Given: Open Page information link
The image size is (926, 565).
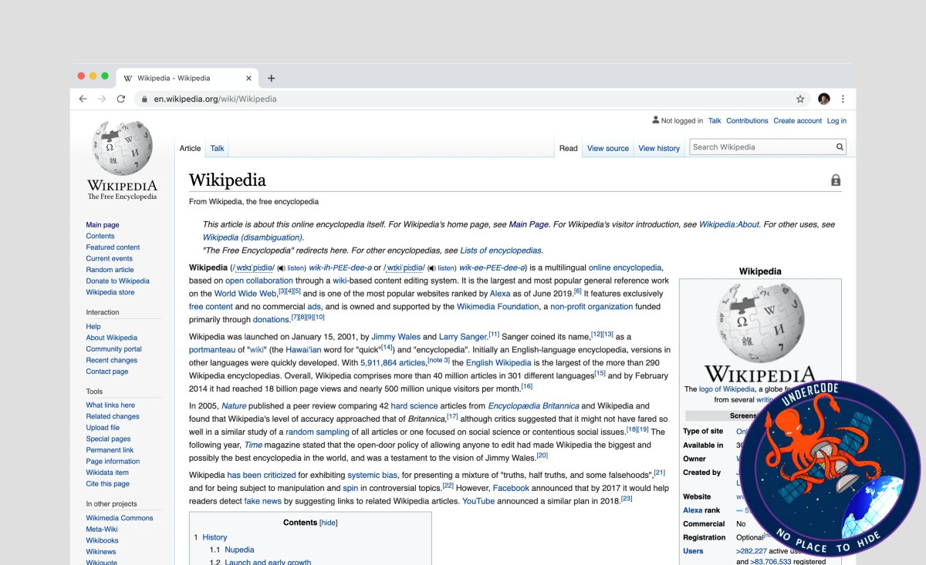Looking at the screenshot, I should [x=113, y=461].
